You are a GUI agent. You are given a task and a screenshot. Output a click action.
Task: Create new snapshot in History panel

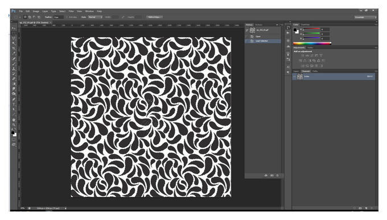pos(271,175)
